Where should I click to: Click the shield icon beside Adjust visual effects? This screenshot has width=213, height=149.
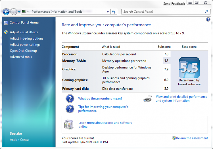click(6, 32)
